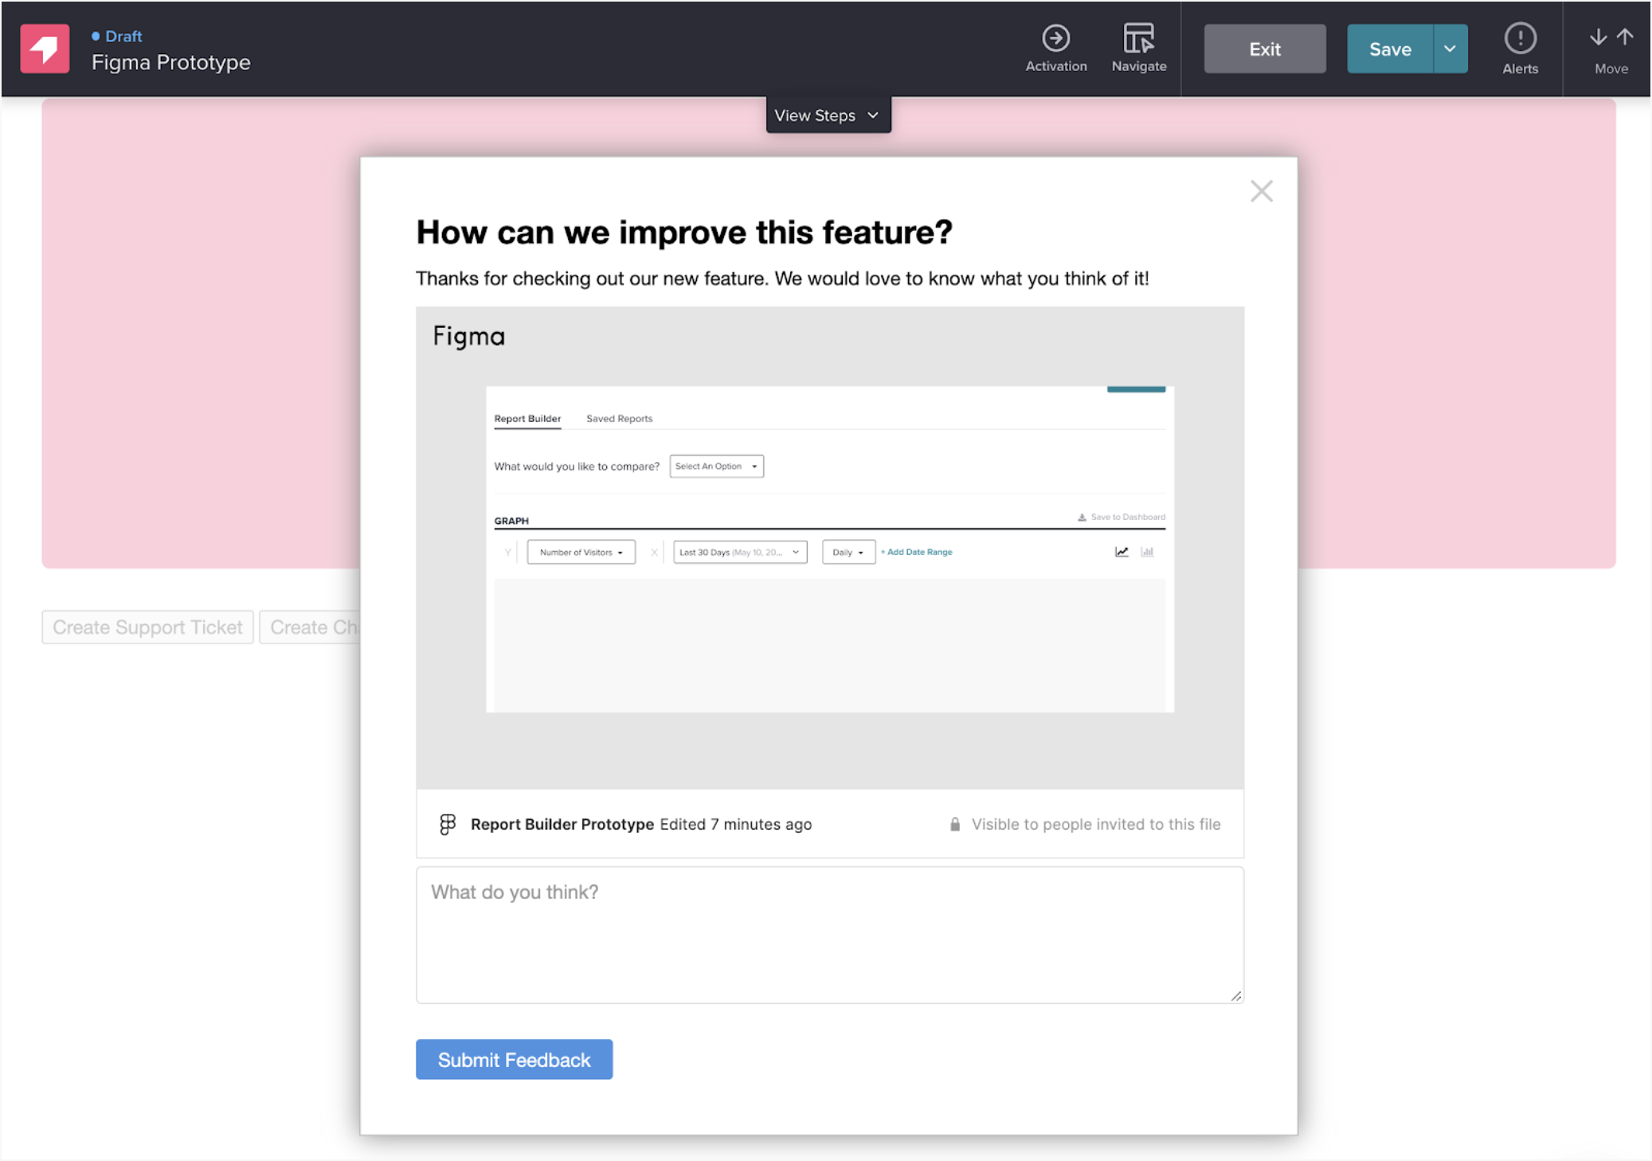The width and height of the screenshot is (1652, 1161).
Task: Click the What do you think text area
Action: (x=829, y=935)
